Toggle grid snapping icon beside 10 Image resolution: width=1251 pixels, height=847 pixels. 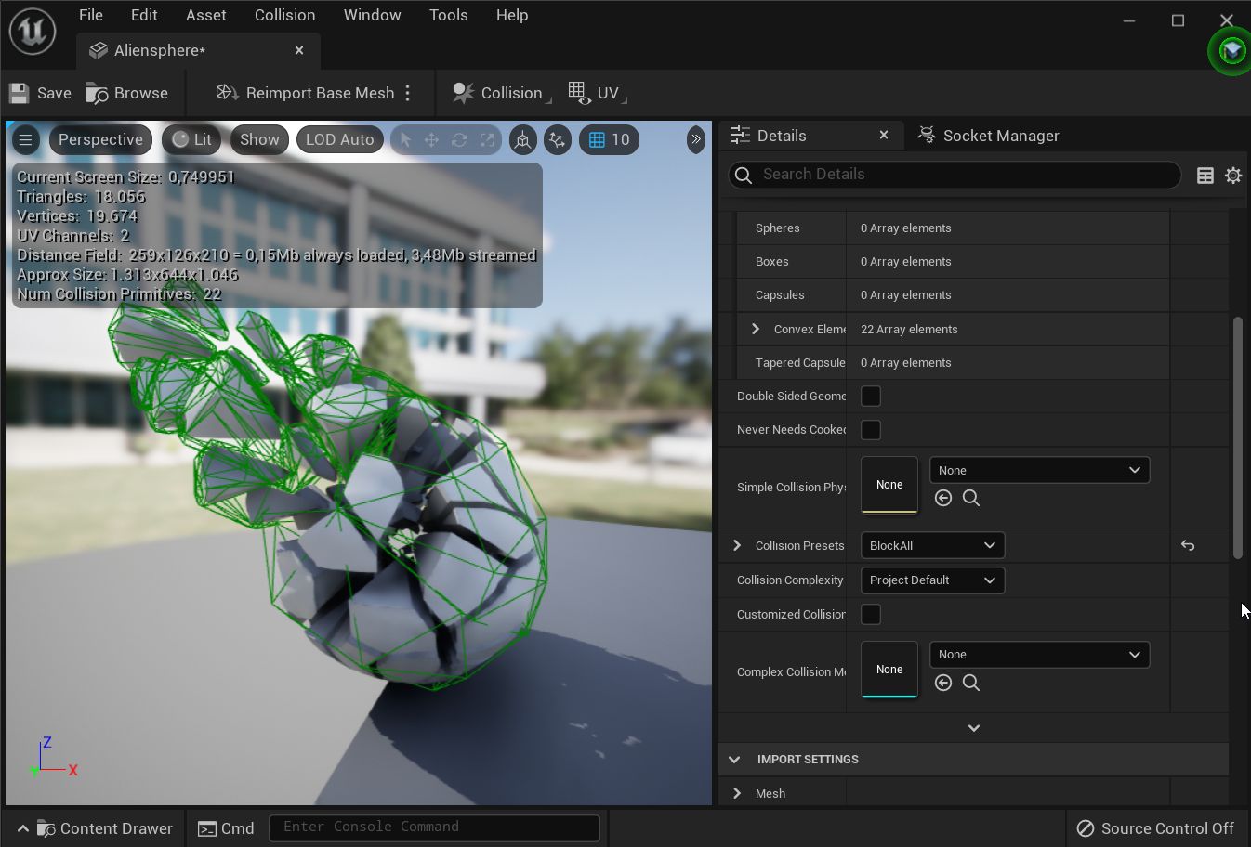[x=597, y=139]
